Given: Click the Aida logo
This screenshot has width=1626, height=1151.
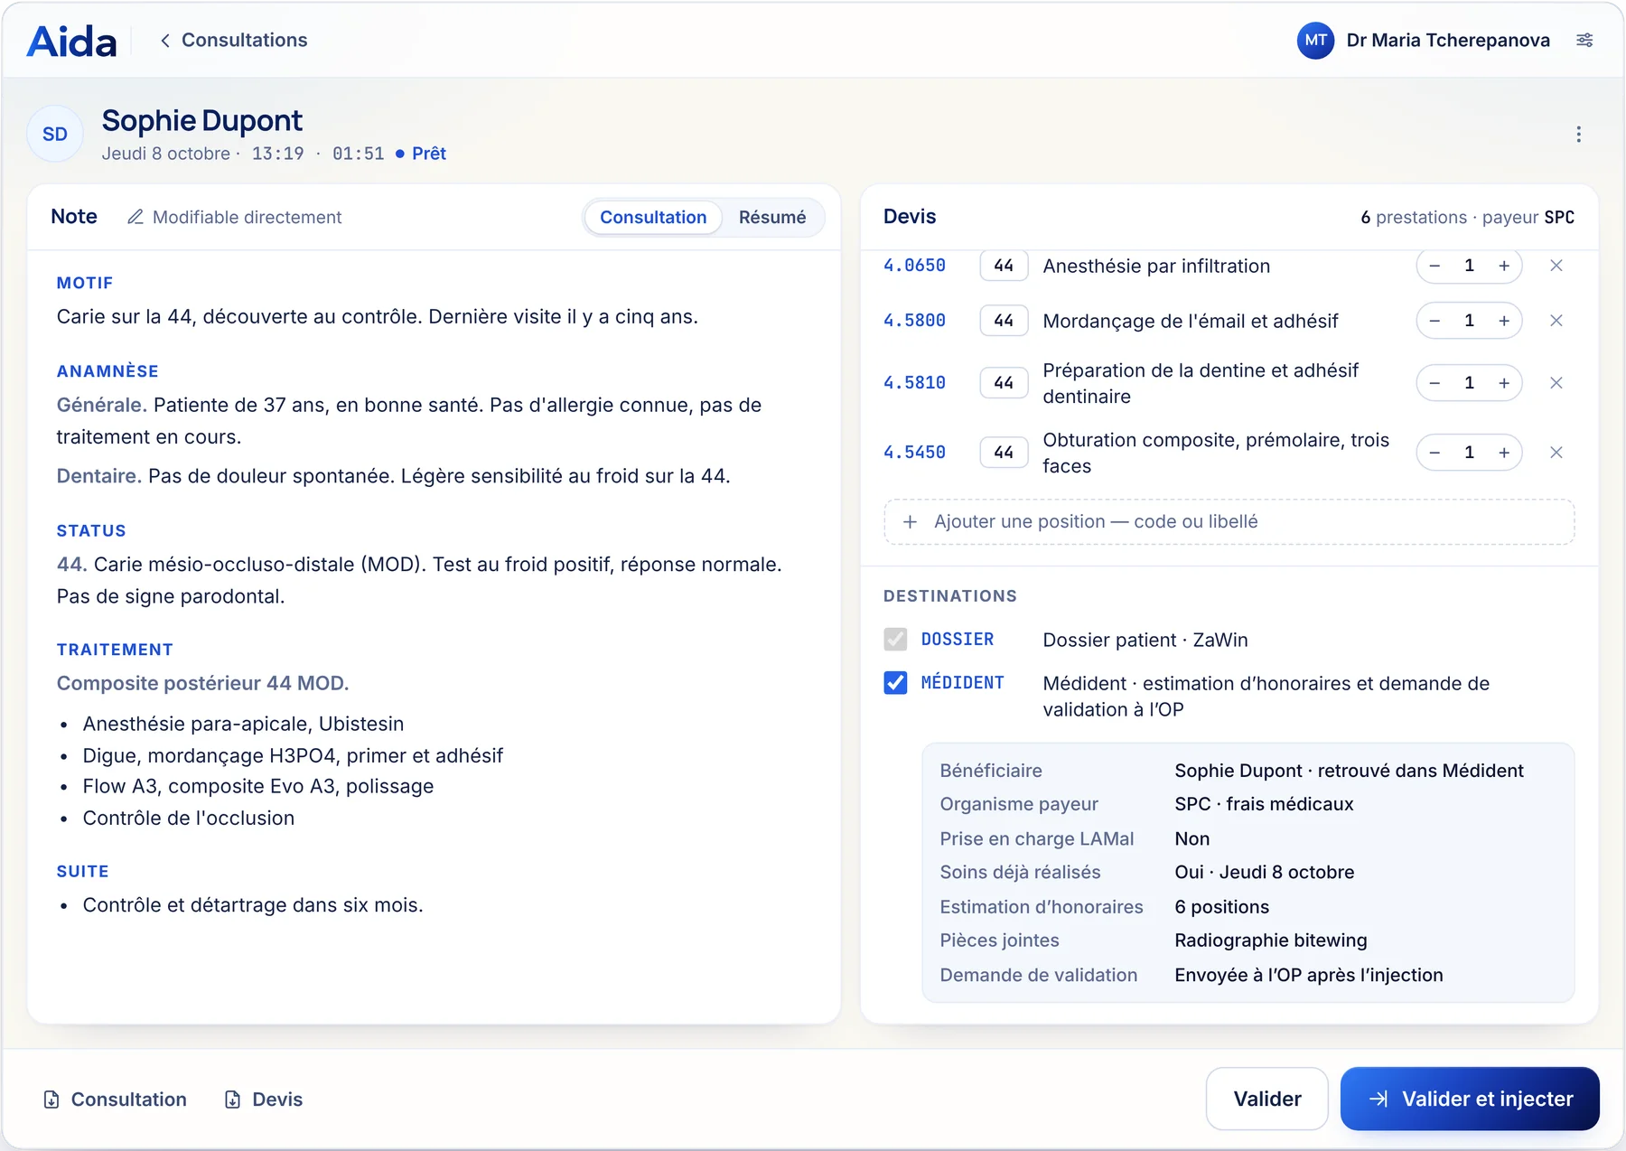Looking at the screenshot, I should pos(72,42).
